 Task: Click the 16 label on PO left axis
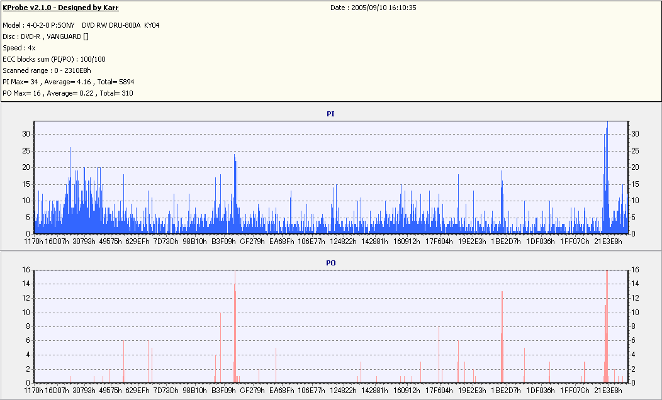click(x=26, y=270)
